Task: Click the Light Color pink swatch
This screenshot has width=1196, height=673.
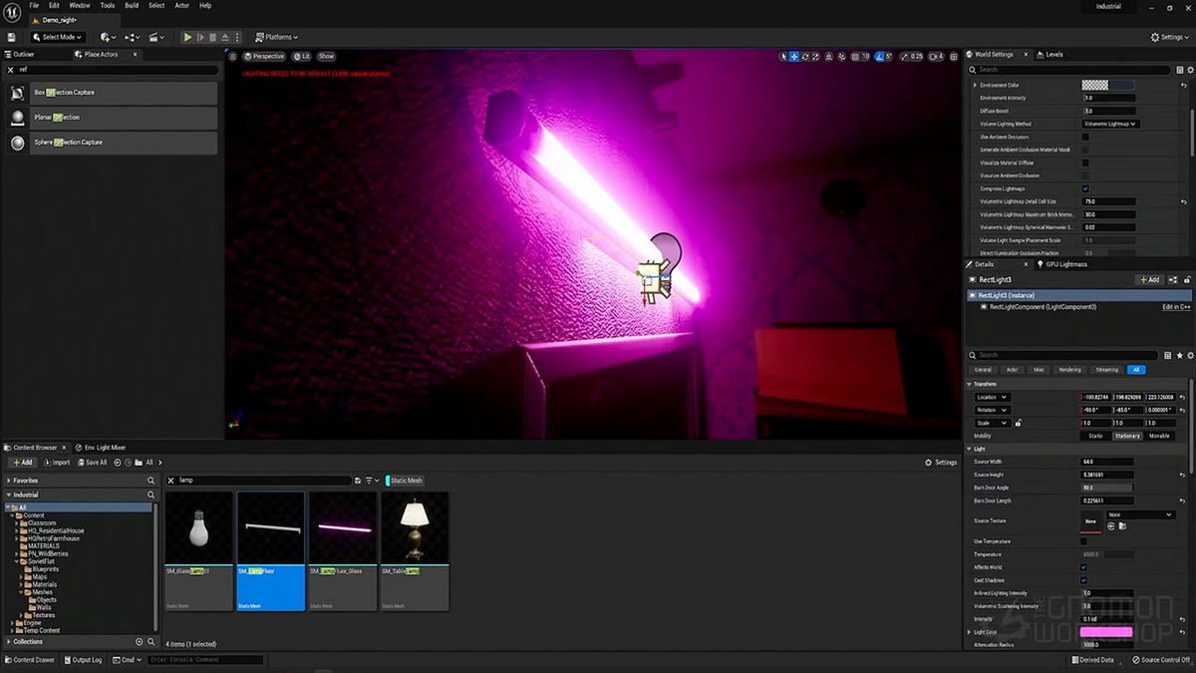Action: point(1106,632)
